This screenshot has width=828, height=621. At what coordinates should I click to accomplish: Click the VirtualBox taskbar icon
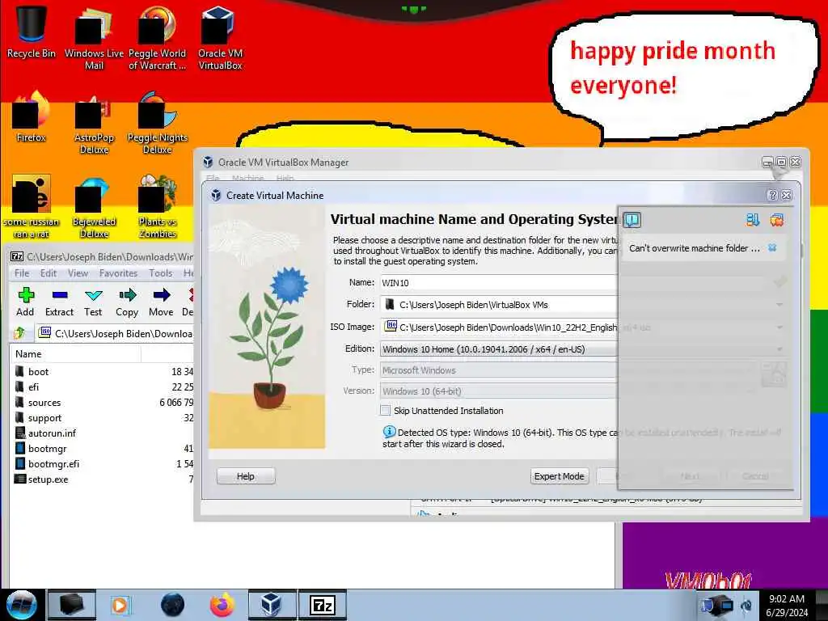click(272, 605)
